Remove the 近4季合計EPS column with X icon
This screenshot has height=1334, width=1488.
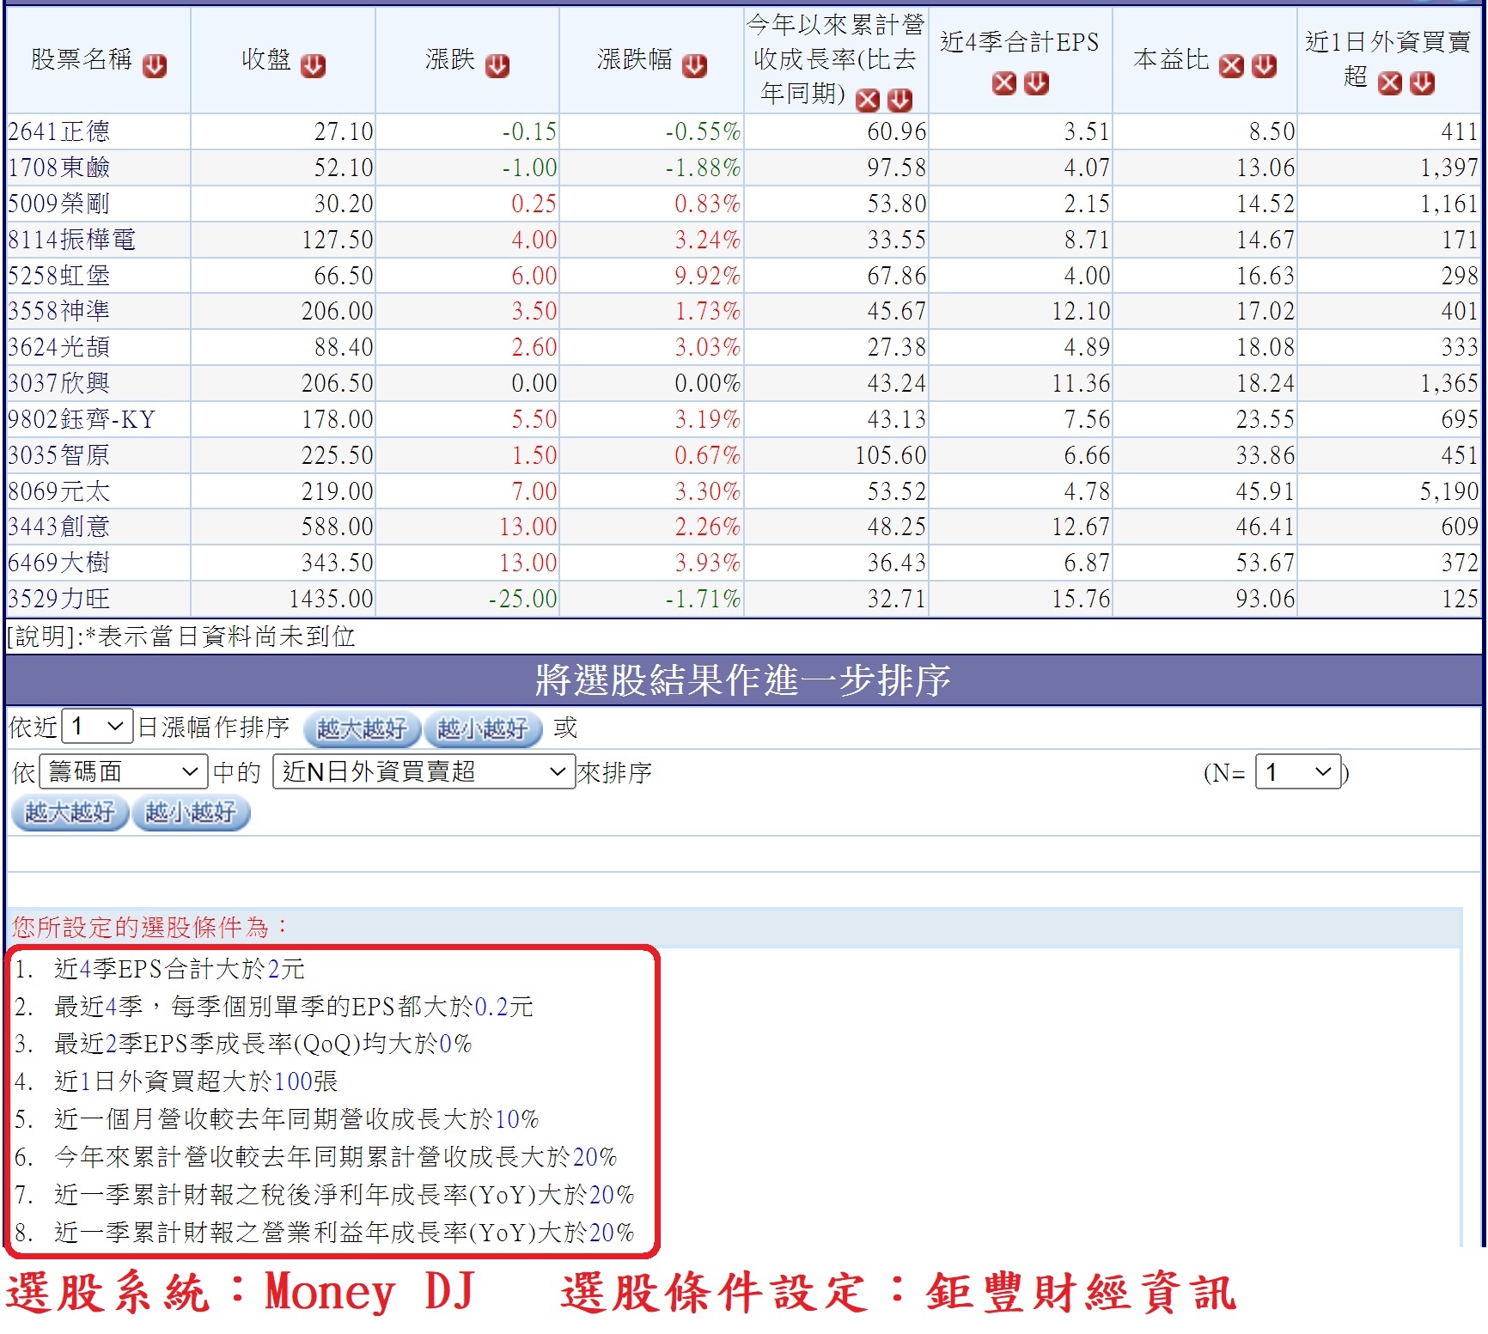[x=1003, y=82]
